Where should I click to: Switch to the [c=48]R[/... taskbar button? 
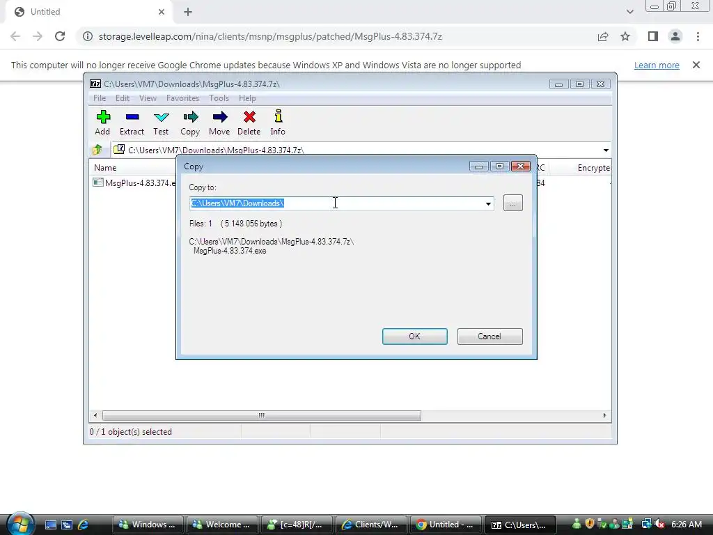(x=297, y=525)
